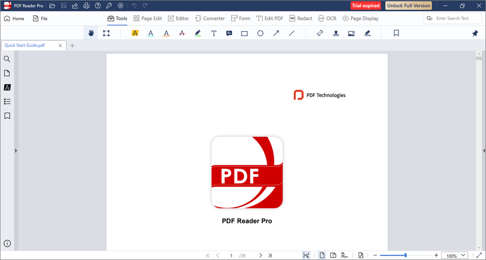Select the Signature tool

(368, 33)
